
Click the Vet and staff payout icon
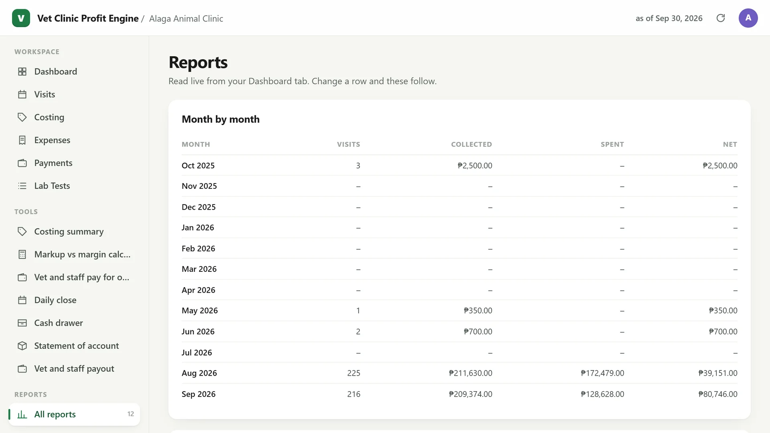click(22, 368)
